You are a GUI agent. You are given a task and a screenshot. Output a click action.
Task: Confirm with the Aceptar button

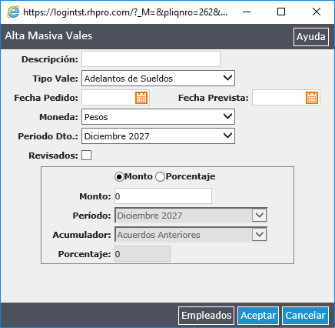258,316
